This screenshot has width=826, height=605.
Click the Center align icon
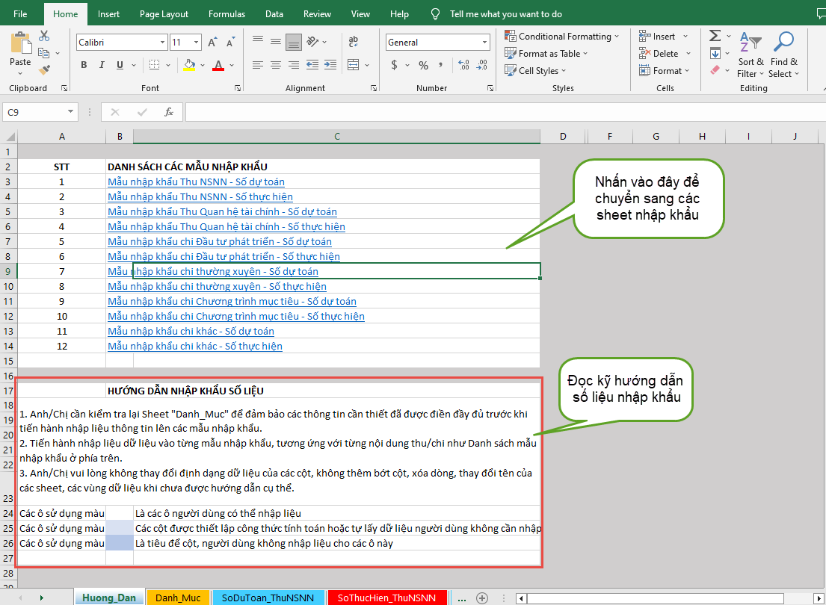pyautogui.click(x=276, y=65)
